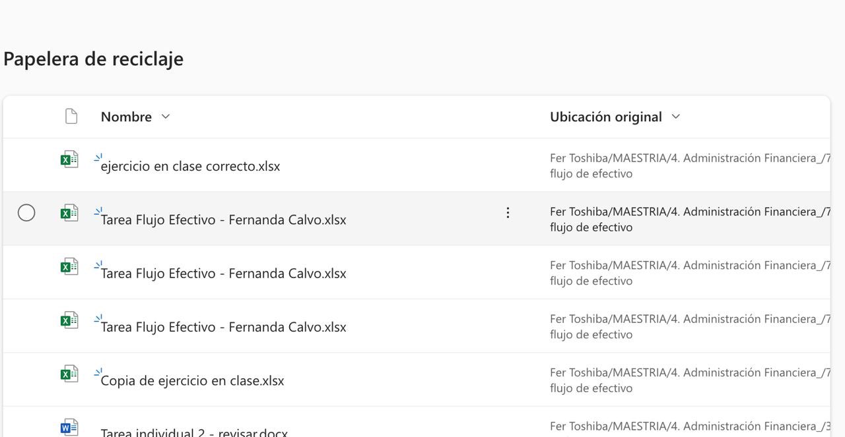845x437 pixels.
Task: Select the highlighted row using its circle checkbox
Action: pos(26,212)
